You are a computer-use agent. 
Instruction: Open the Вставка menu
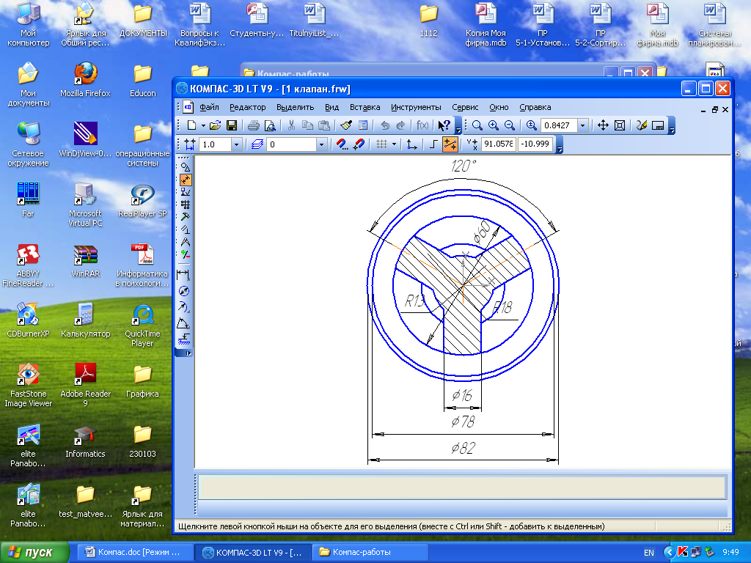(x=364, y=107)
